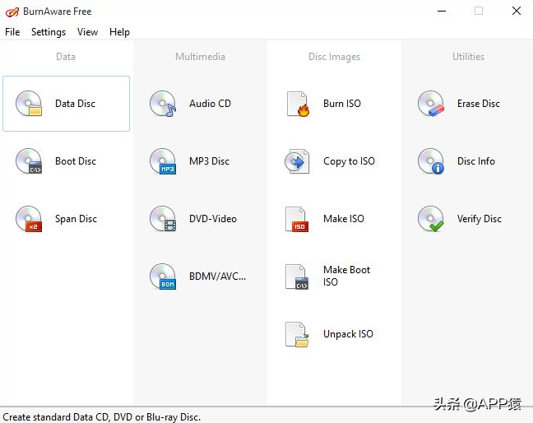The width and height of the screenshot is (533, 423).
Task: Select the Span Disc icon
Action: (29, 219)
